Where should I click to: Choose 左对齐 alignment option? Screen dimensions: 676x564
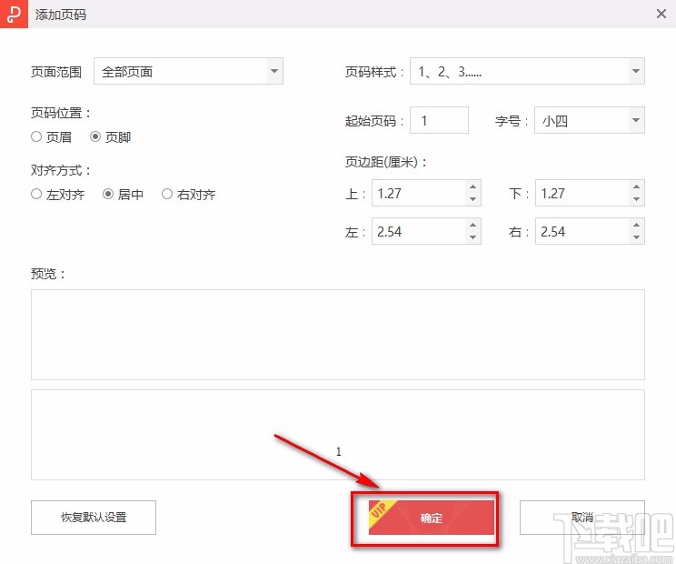click(36, 194)
